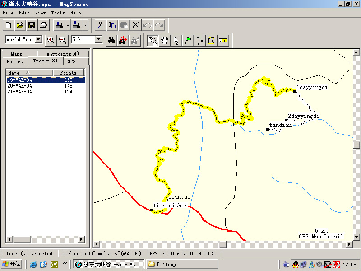361x271 pixels.
Task: Click the Windows Start button
Action: (12, 264)
